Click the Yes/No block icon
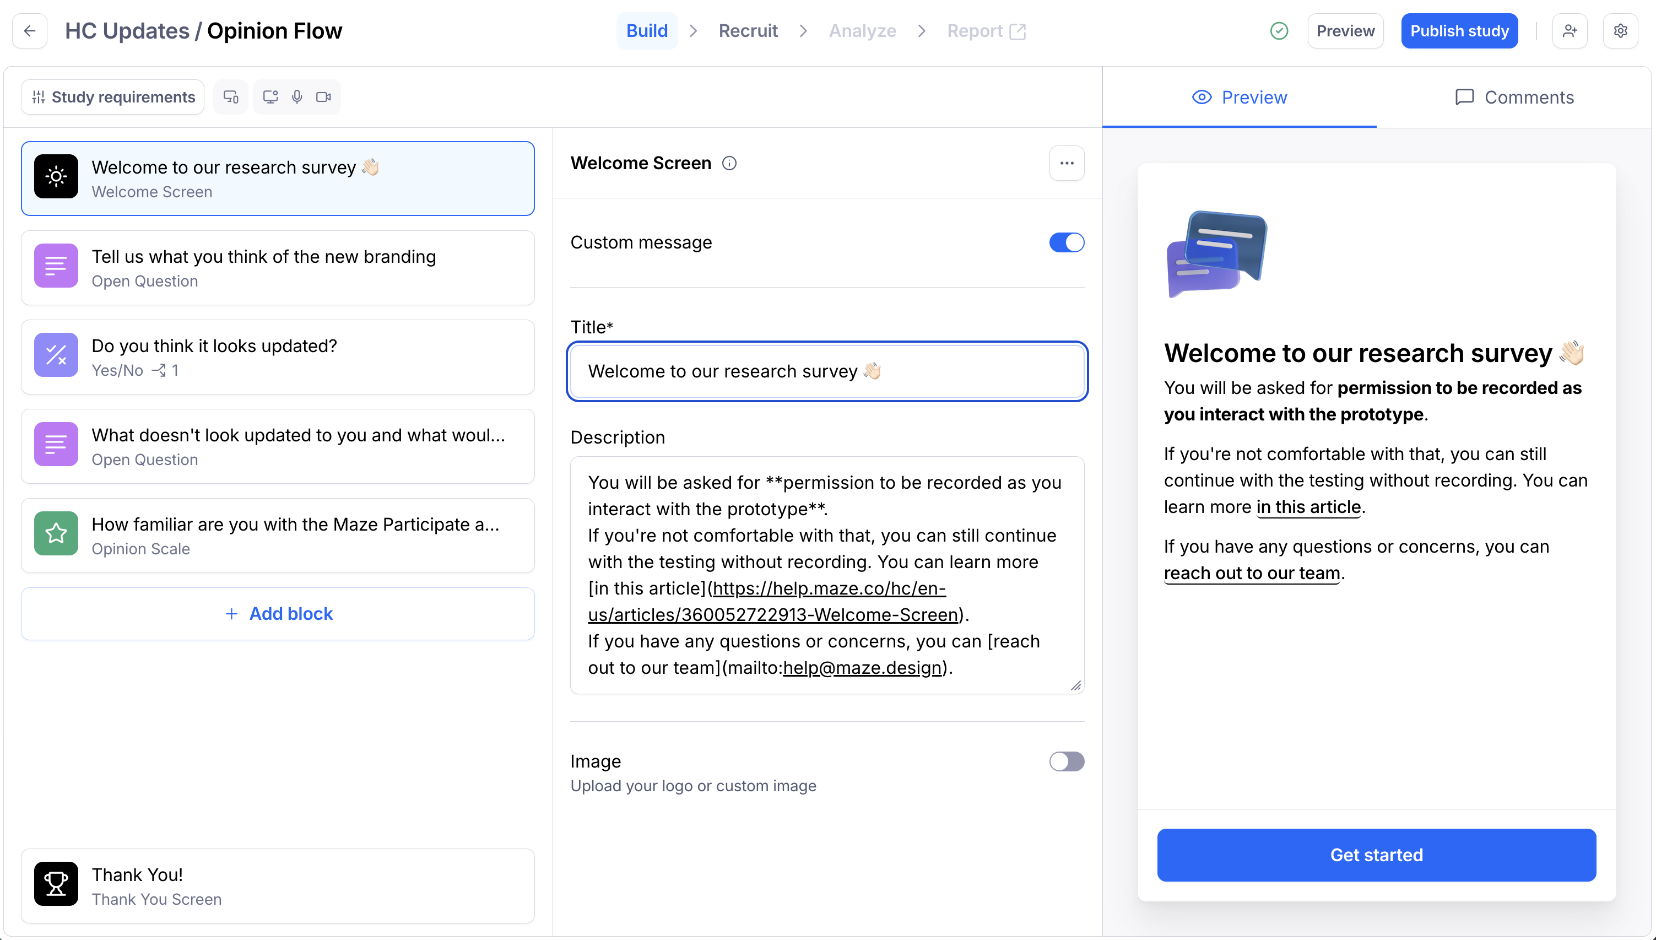Viewport: 1656px width, 940px height. (x=56, y=354)
